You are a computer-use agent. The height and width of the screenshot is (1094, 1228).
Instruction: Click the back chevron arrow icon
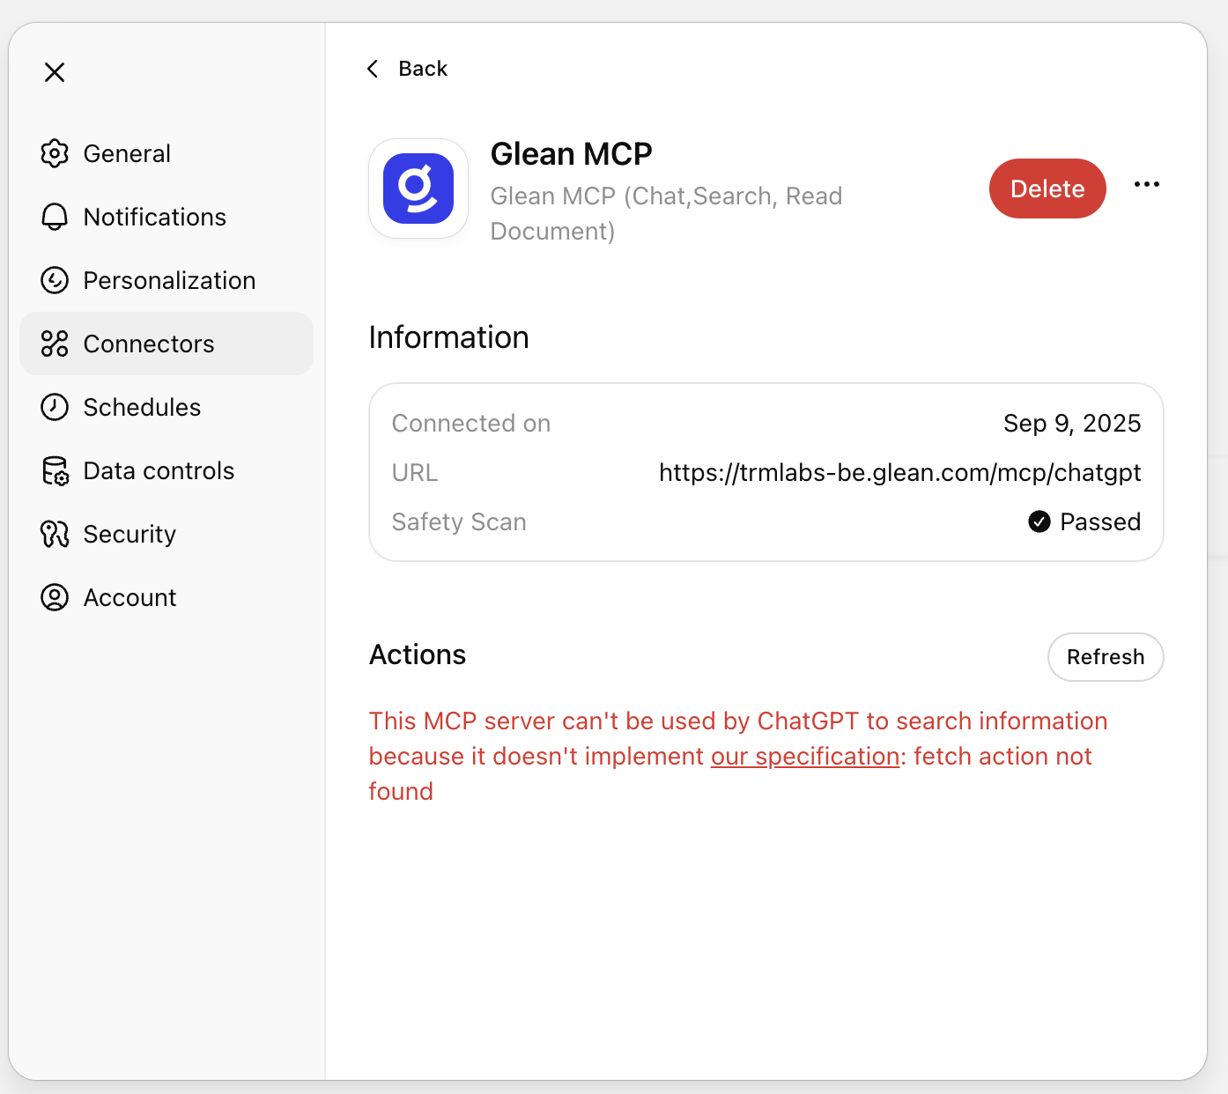[374, 69]
